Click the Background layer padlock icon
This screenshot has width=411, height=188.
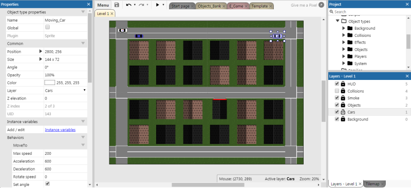tap(343, 119)
